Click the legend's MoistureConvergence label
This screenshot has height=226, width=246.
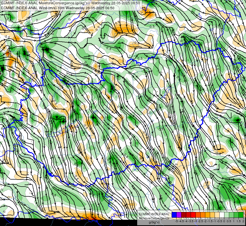[x=154, y=218]
